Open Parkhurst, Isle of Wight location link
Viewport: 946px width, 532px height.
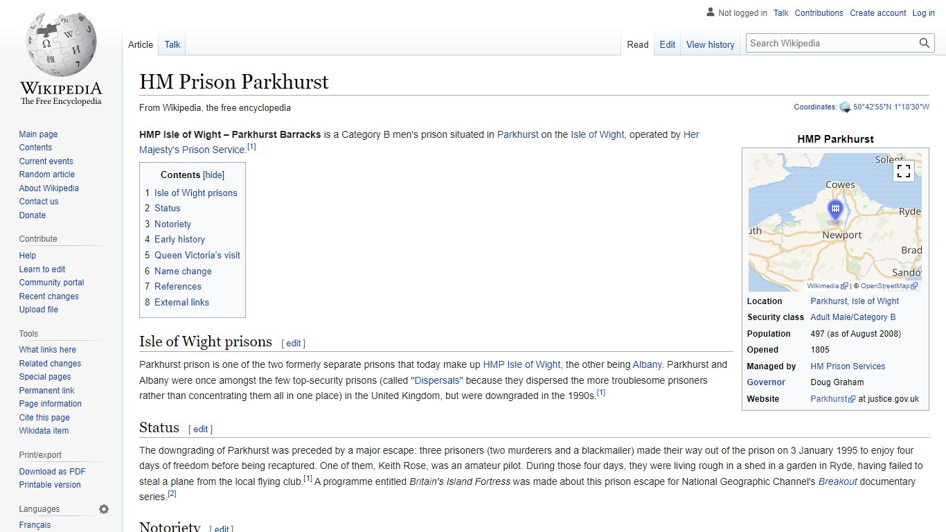coord(855,301)
